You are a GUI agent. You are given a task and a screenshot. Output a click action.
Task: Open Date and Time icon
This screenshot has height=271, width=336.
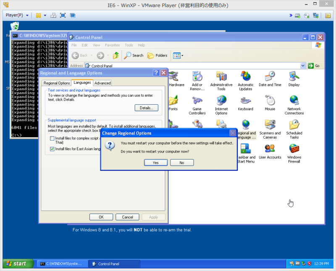click(270, 79)
